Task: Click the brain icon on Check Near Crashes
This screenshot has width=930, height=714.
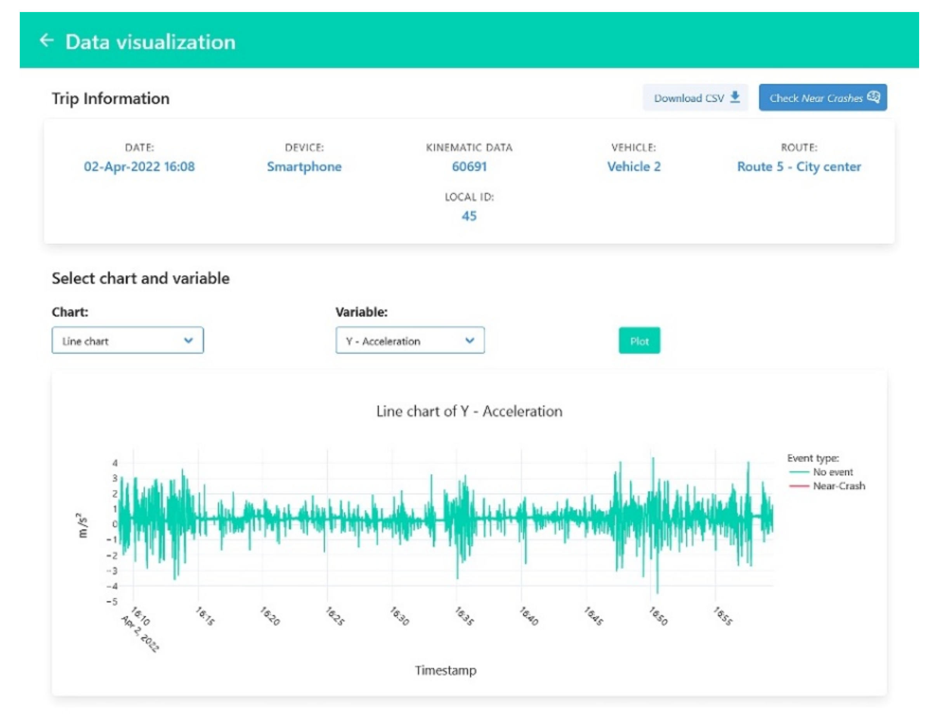Action: pyautogui.click(x=873, y=97)
